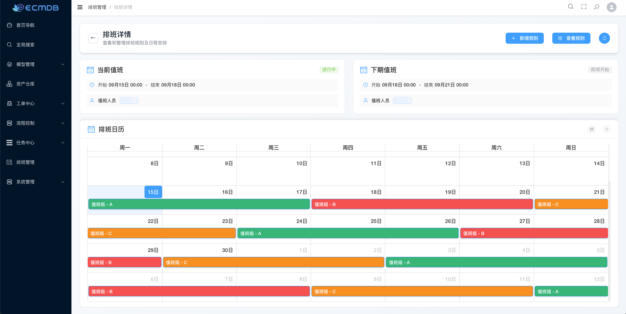Click red 值班组 - B bar starting on 27日
This screenshot has width=626, height=314.
pyautogui.click(x=534, y=233)
